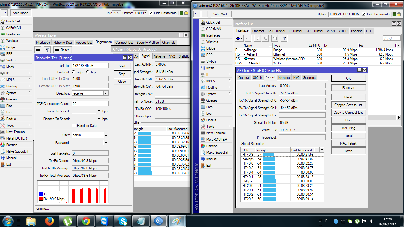This screenshot has width=404, height=227.
Task: Click the redo arrow icon in right WinBox toolbar
Action: coord(204,14)
